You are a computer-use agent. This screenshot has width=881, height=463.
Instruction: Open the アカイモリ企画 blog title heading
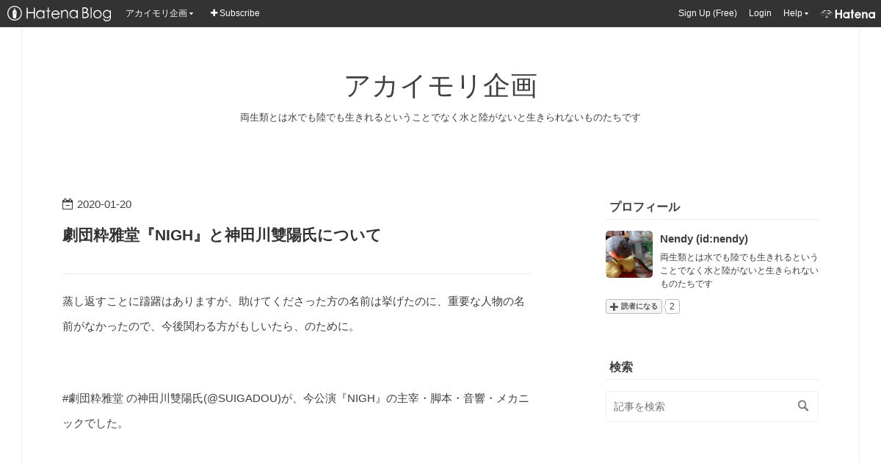pos(440,86)
